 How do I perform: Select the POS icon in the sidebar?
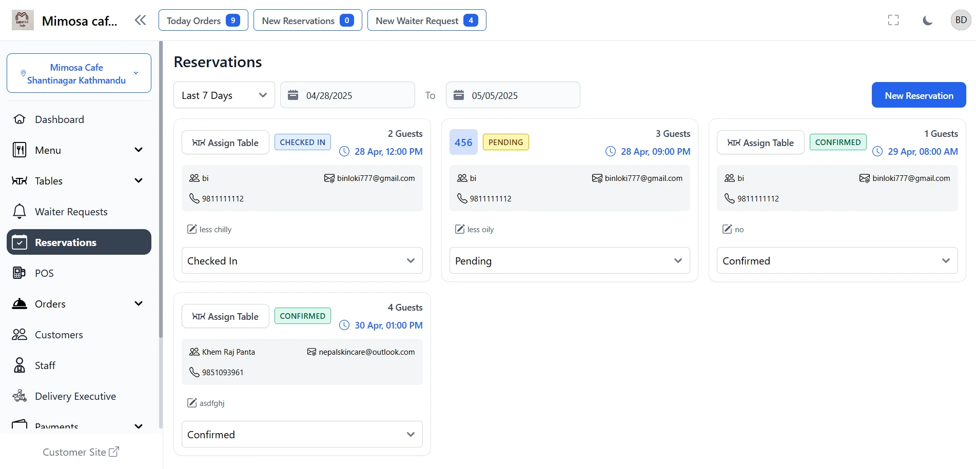[x=19, y=273]
